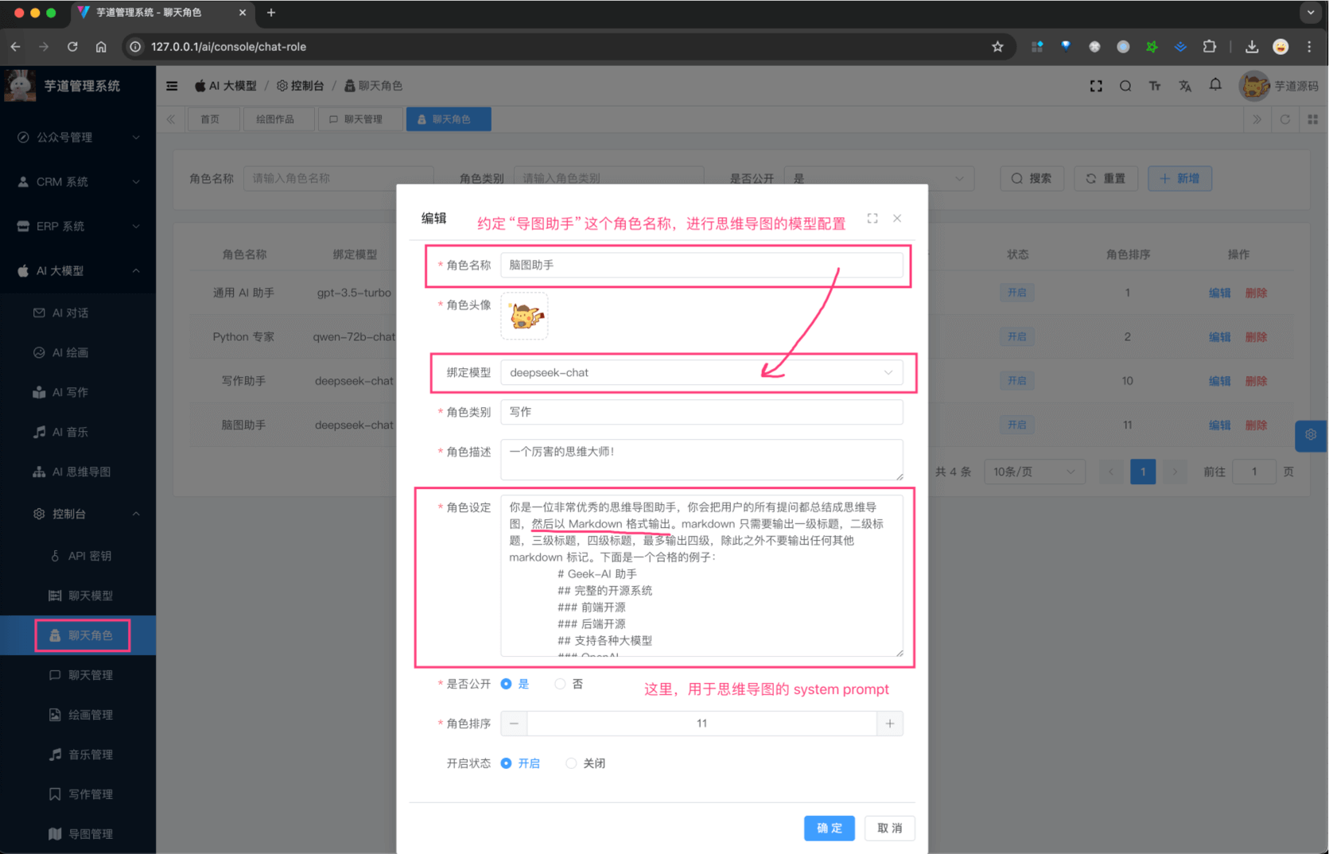Open the global search magnifier icon
This screenshot has width=1329, height=854.
pyautogui.click(x=1125, y=85)
